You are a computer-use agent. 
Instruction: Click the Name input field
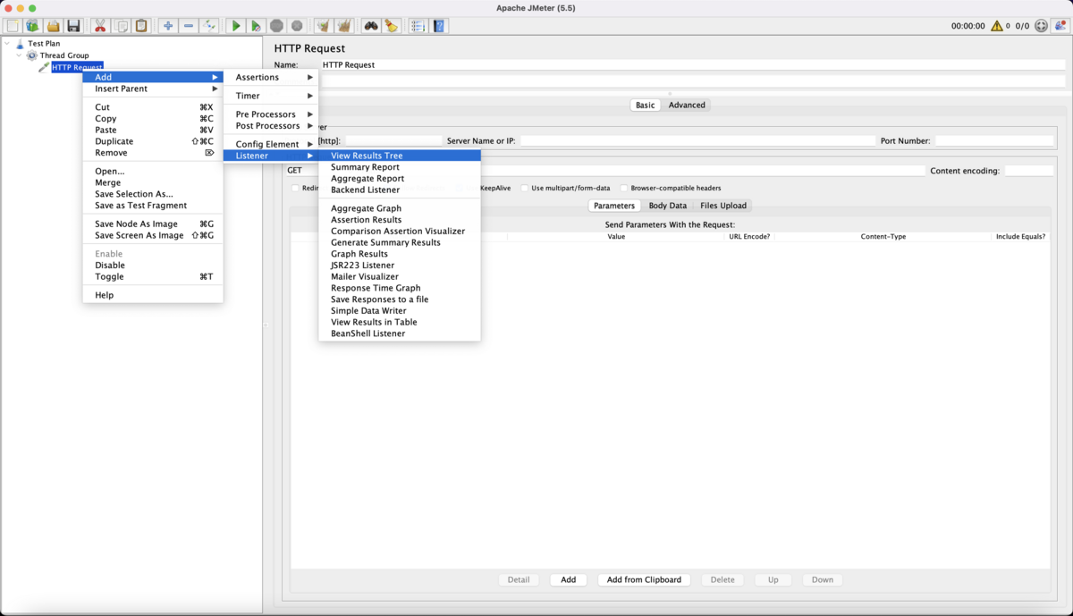pyautogui.click(x=694, y=64)
